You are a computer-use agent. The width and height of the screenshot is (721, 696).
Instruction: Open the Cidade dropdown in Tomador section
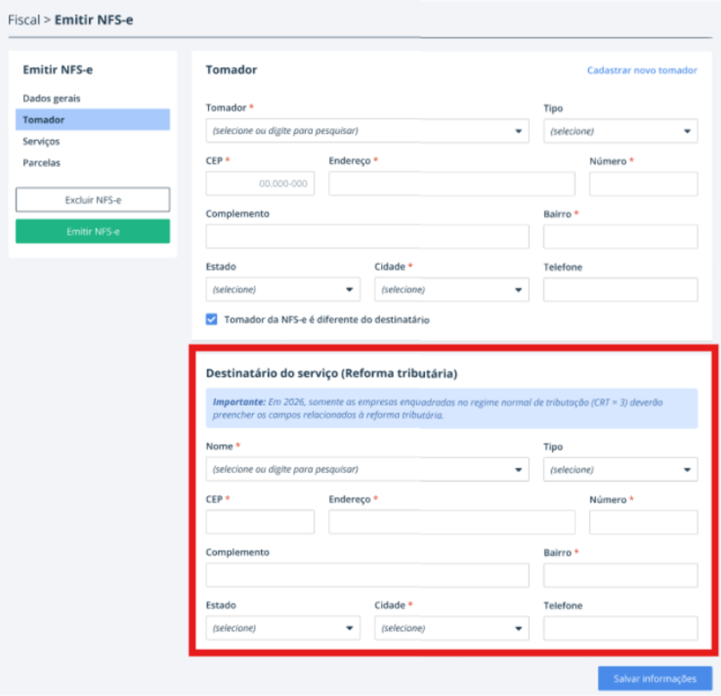pyautogui.click(x=451, y=290)
